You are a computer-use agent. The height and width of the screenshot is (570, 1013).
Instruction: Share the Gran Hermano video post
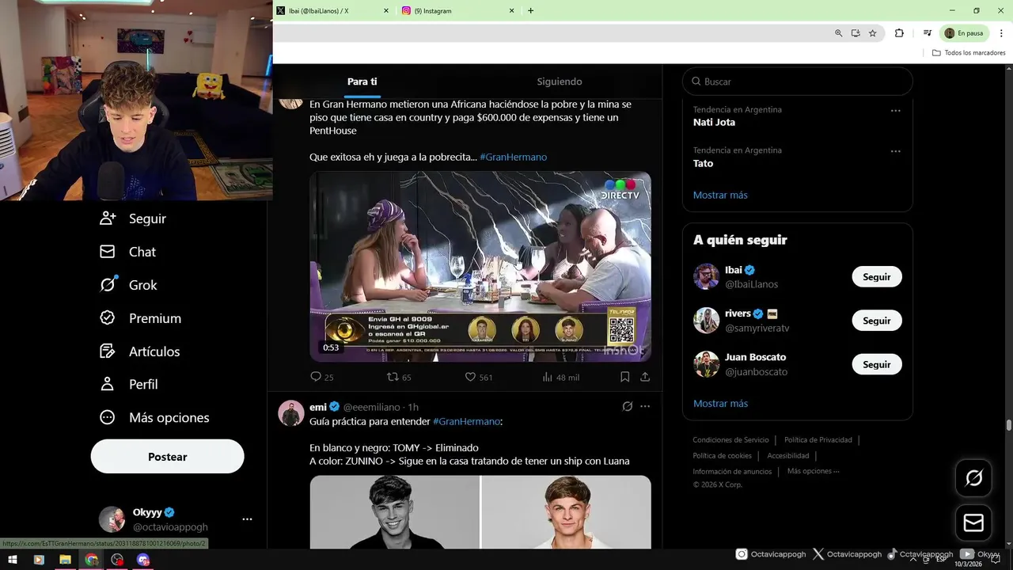[645, 377]
